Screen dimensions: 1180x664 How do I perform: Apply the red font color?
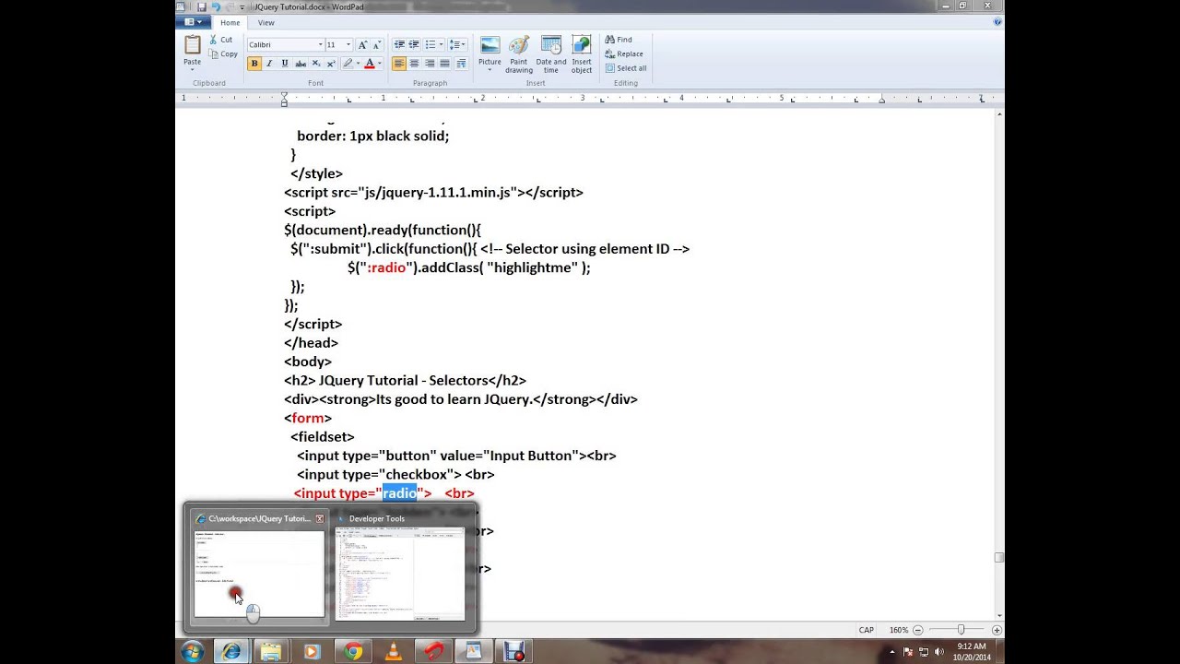[370, 64]
